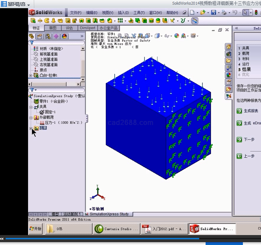
Task: Switch to the 草图 sketch tab
Action: [x=53, y=28]
